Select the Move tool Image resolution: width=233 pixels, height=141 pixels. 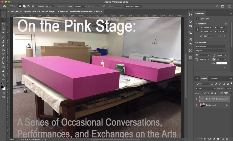point(3,16)
